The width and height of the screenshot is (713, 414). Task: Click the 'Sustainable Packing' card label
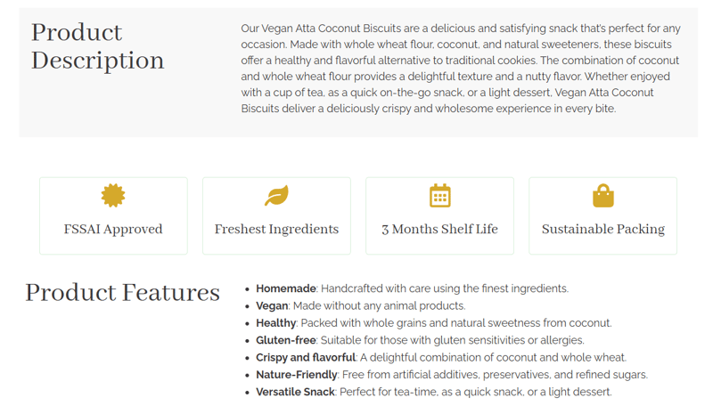pos(603,229)
